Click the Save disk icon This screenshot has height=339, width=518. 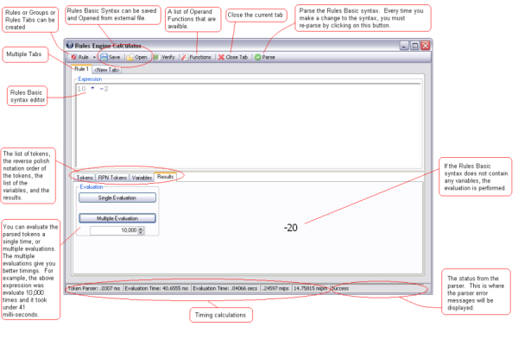[104, 57]
